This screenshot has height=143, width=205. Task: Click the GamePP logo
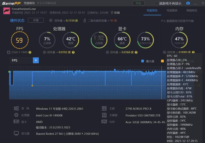click(x=11, y=3)
